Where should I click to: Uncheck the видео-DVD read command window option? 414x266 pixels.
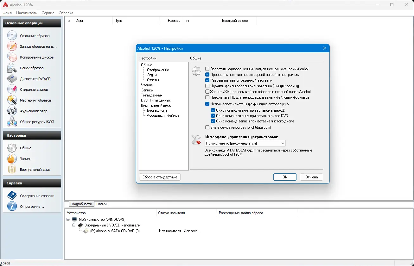tap(213, 116)
